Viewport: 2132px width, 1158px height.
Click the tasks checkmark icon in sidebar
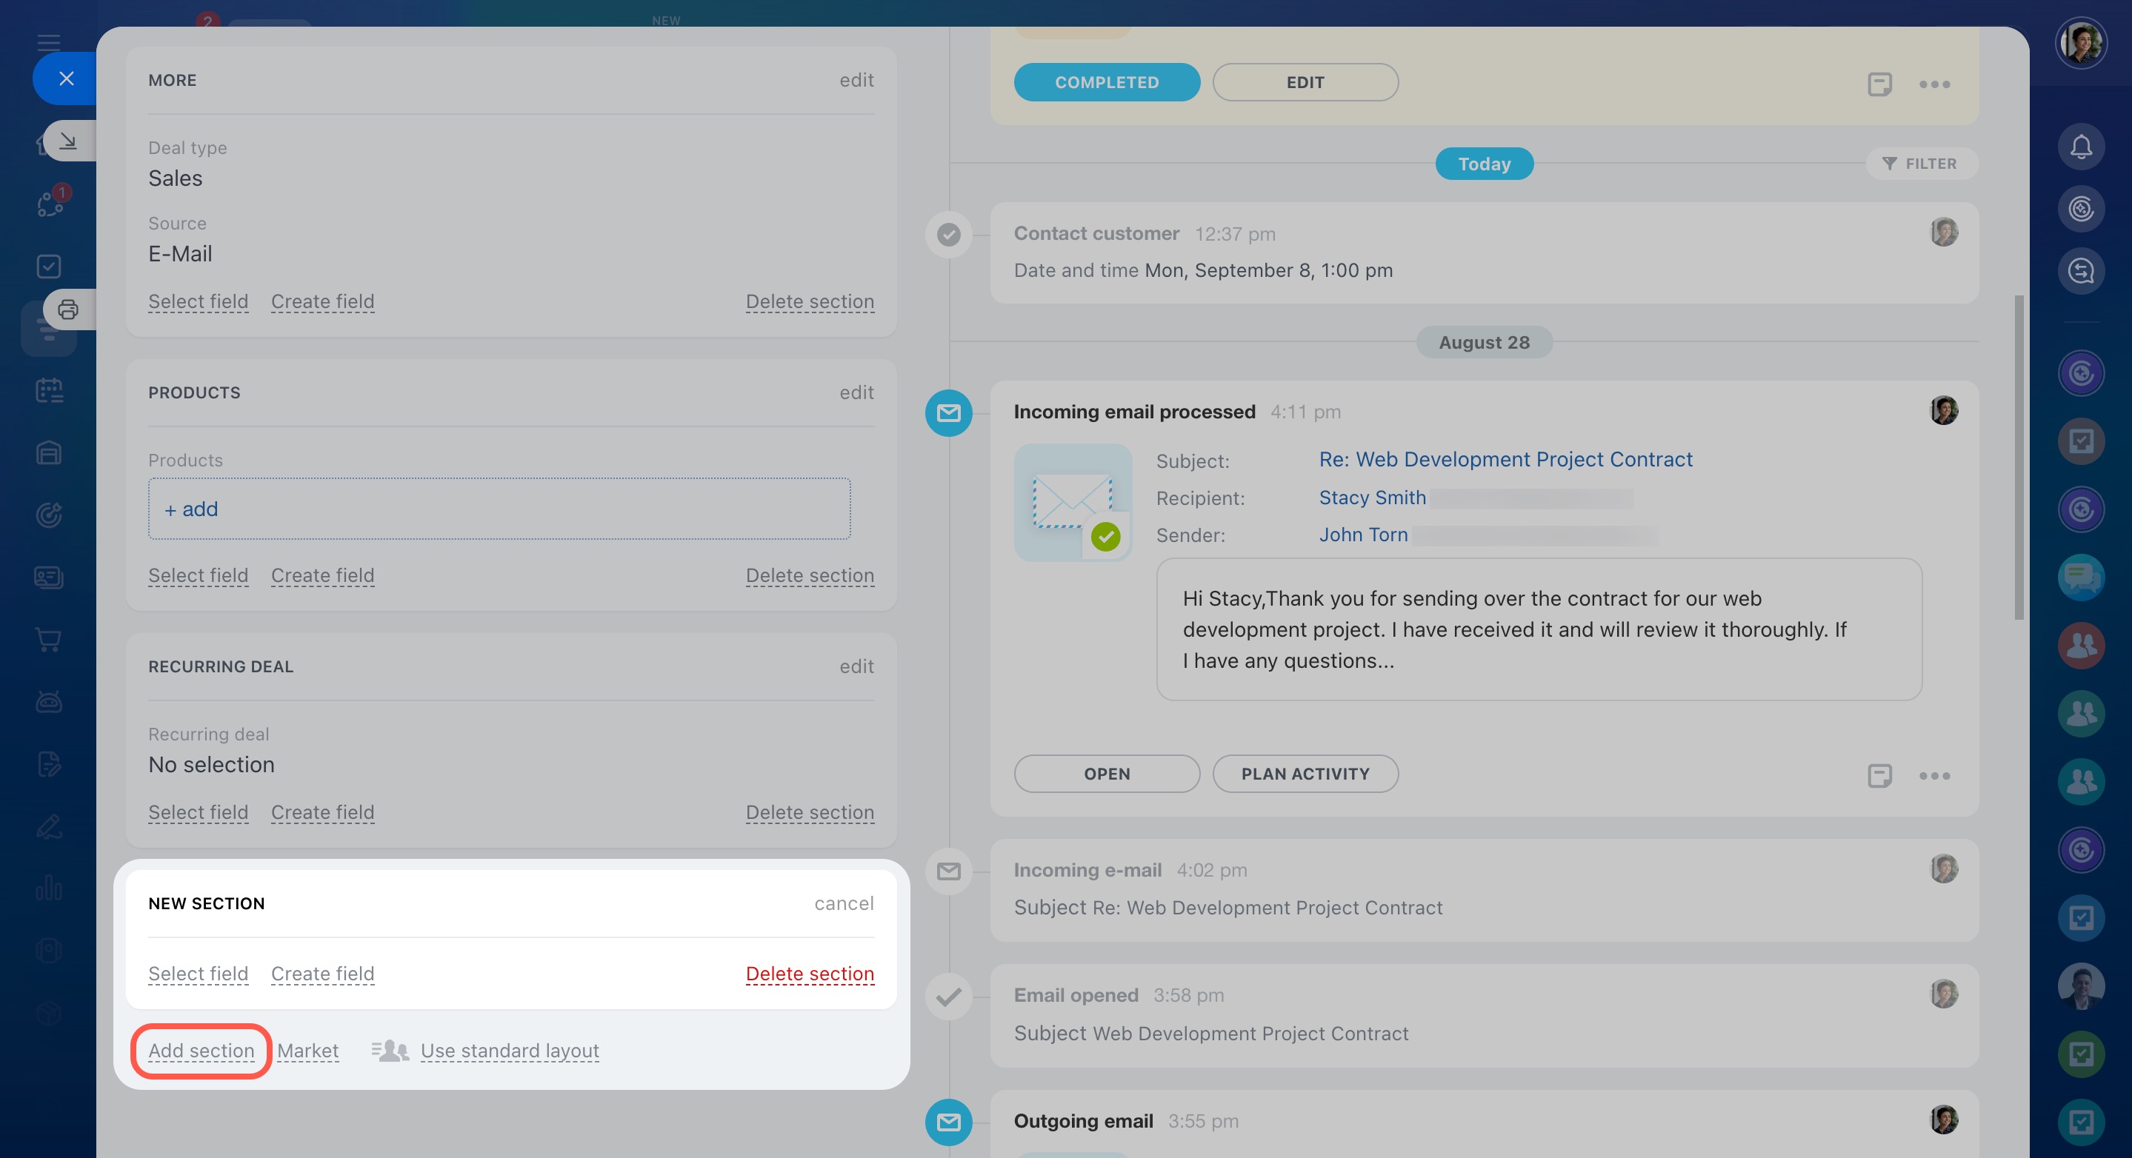49,267
